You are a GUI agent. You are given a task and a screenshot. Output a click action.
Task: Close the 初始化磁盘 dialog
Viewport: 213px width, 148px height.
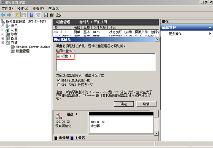point(157,40)
